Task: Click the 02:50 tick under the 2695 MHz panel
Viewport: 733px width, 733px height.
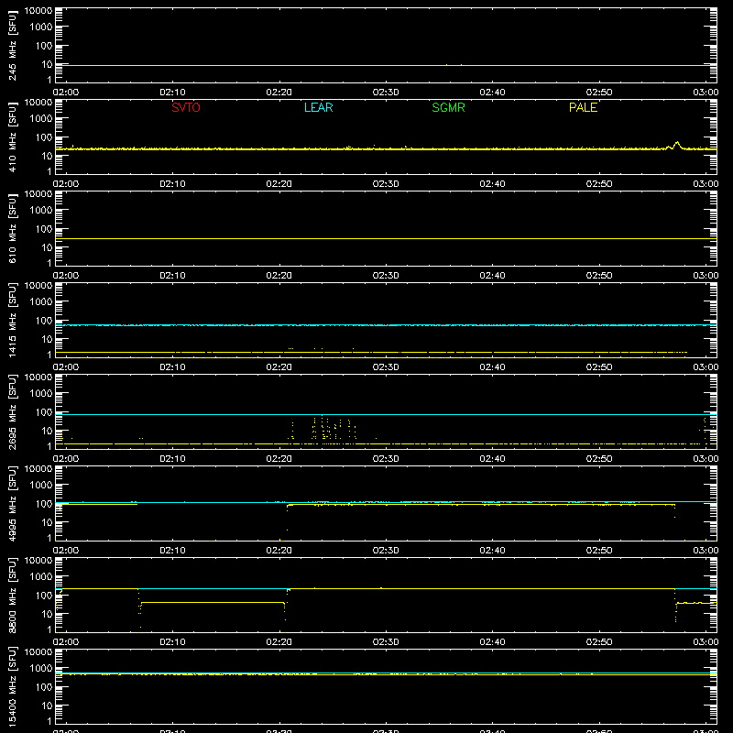Action: [599, 459]
